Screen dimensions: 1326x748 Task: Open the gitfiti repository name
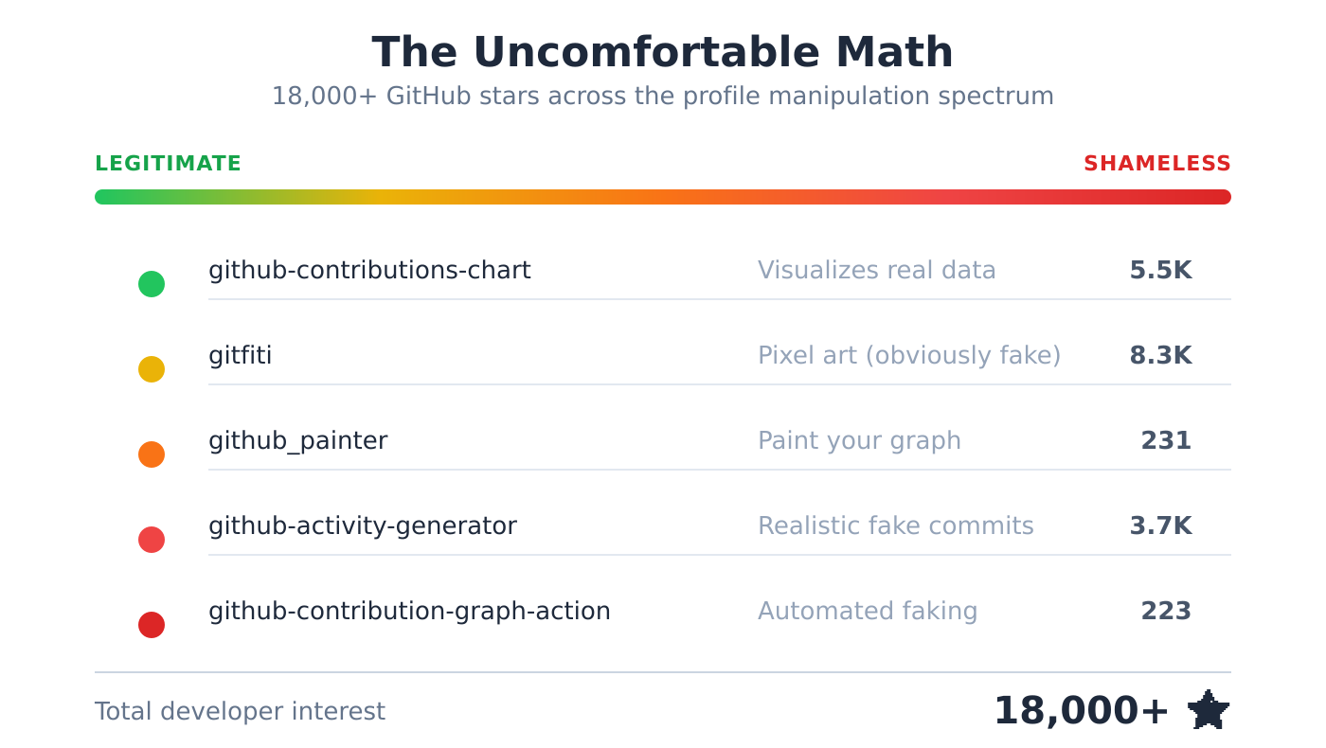coord(240,356)
